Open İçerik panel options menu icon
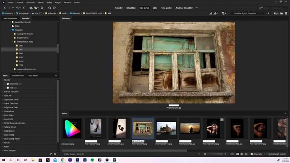 coord(285,114)
